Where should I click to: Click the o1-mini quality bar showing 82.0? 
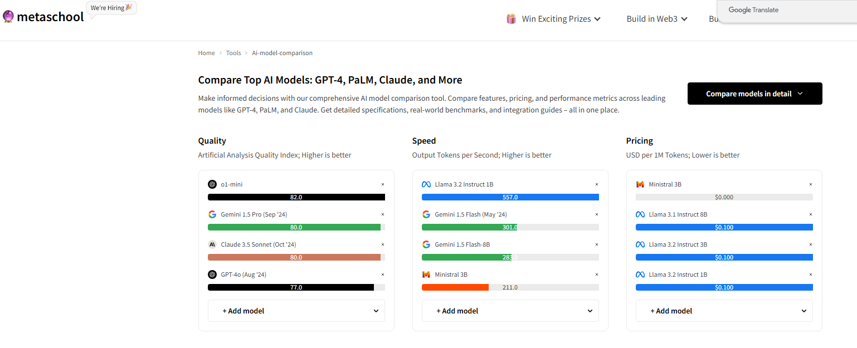[296, 197]
